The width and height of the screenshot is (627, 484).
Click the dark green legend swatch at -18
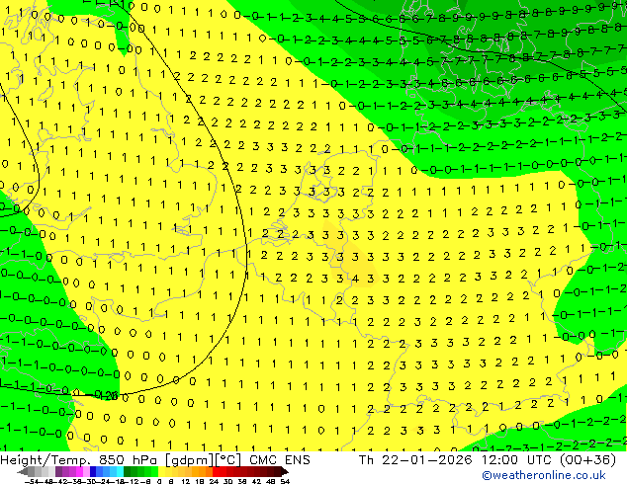pyautogui.click(x=128, y=471)
